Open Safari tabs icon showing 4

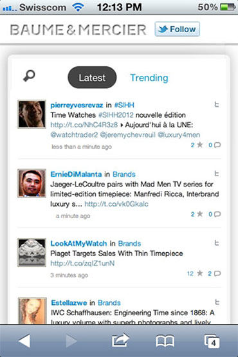pos(212,341)
